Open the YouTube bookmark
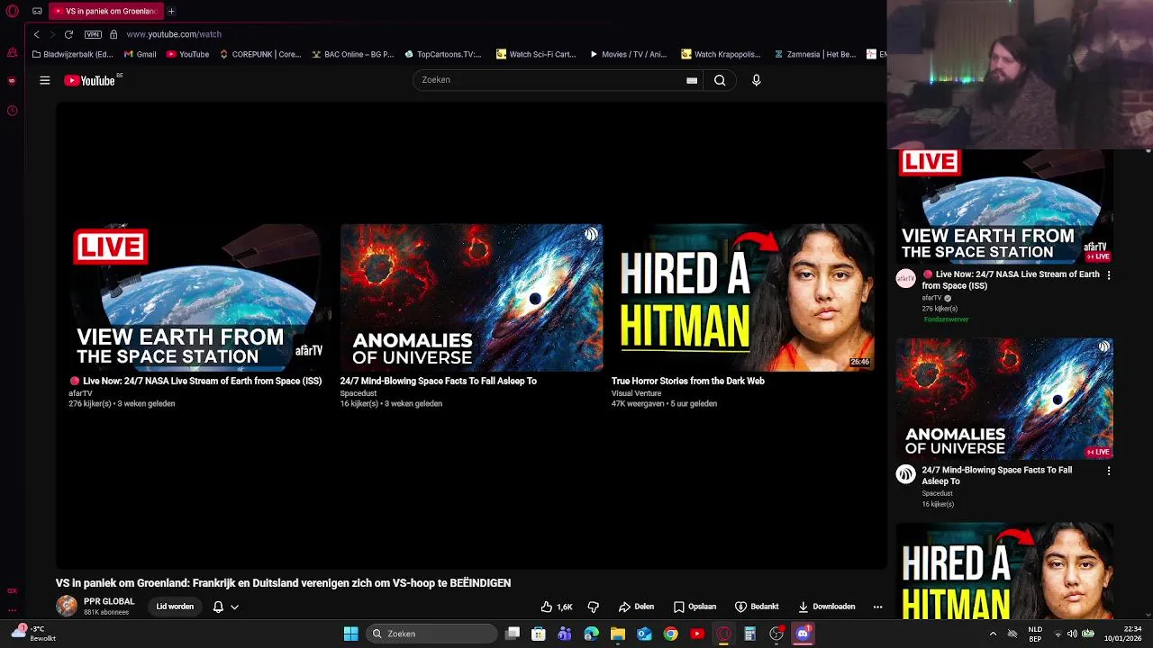Viewport: 1153px width, 648px height. pos(187,54)
